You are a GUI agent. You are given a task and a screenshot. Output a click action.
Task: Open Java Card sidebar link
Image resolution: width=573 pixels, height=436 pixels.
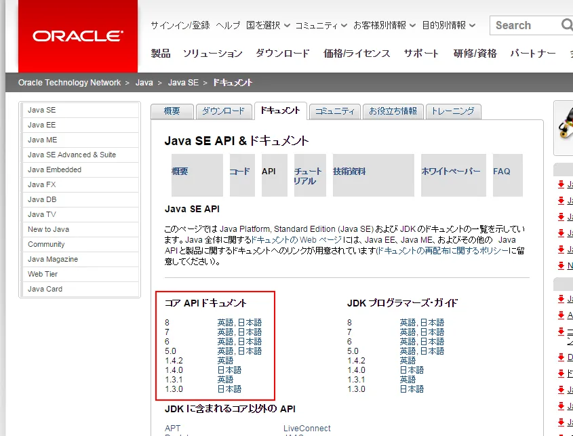80,289
